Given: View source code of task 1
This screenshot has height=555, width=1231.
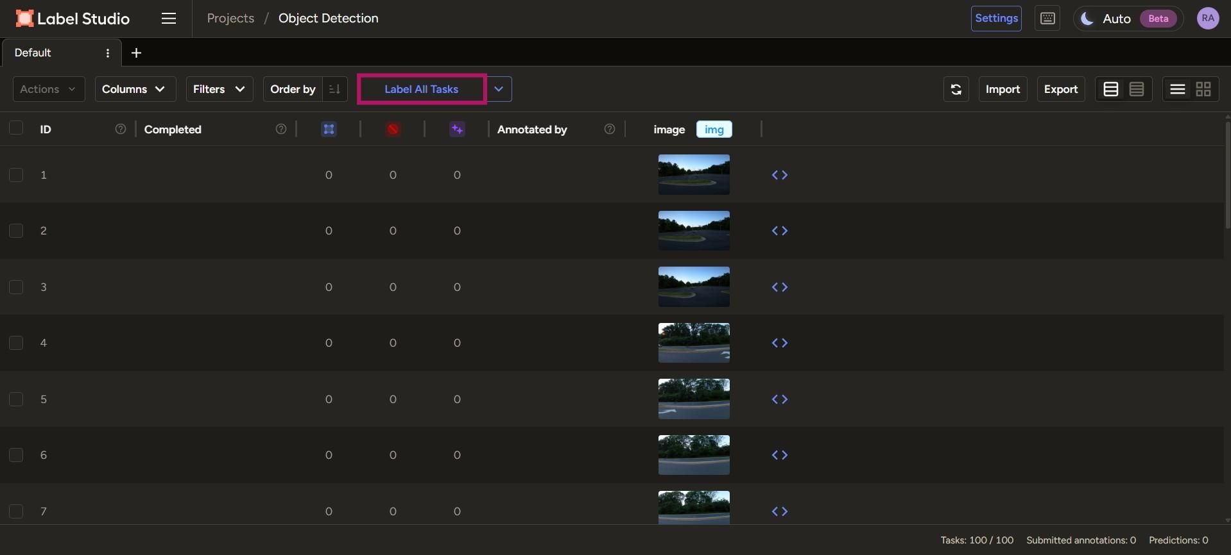Looking at the screenshot, I should pyautogui.click(x=780, y=175).
